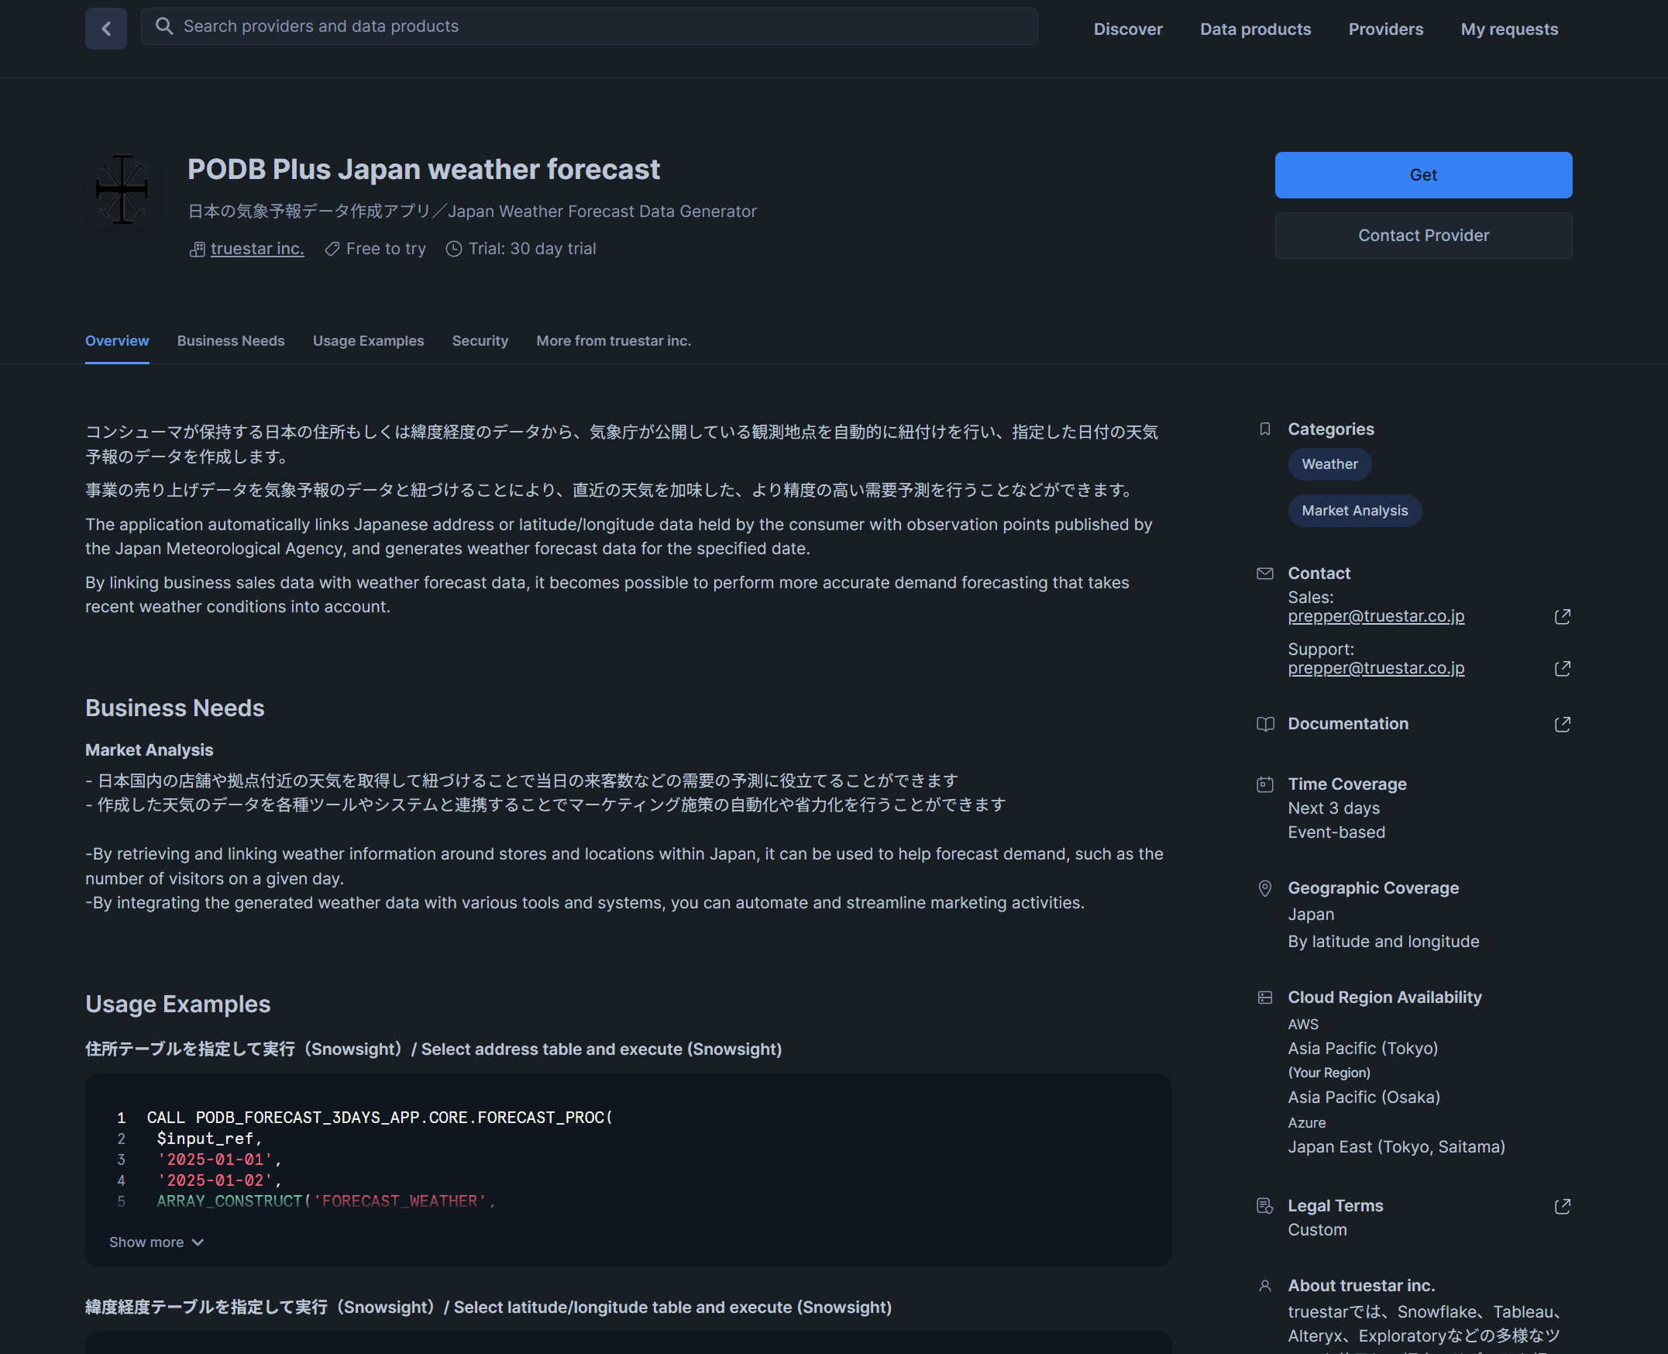The image size is (1668, 1354).
Task: Open the Sales email external link icon
Action: tap(1562, 617)
